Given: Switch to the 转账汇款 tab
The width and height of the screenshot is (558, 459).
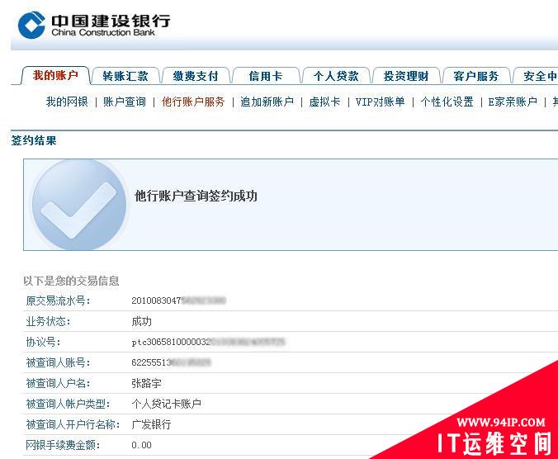Looking at the screenshot, I should tap(125, 76).
